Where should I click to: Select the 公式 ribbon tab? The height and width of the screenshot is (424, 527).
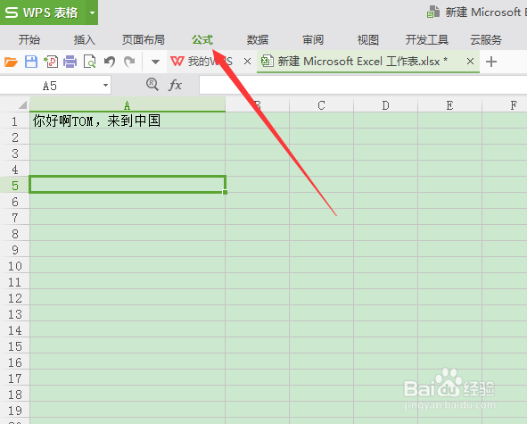click(x=202, y=39)
